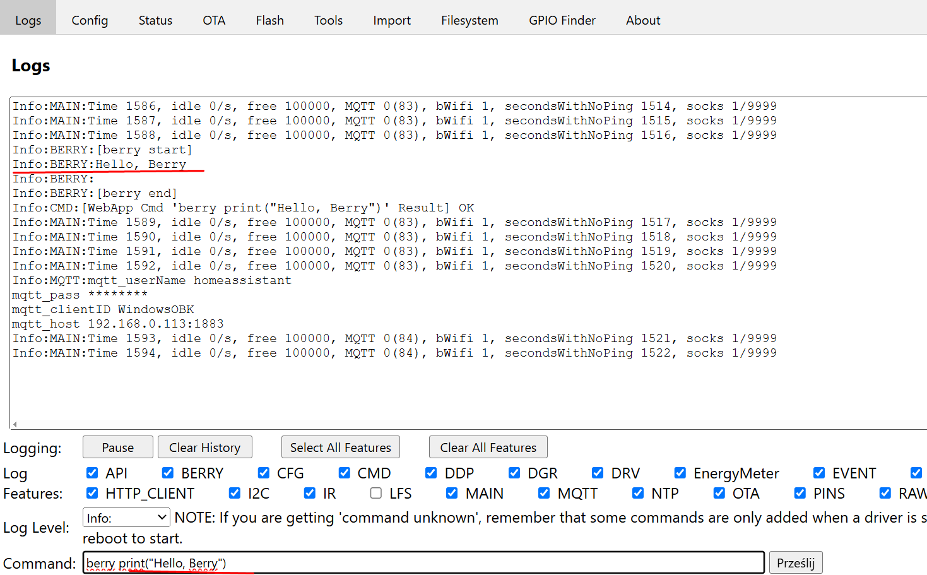The image size is (927, 575).
Task: Pause the logging output
Action: 118,447
